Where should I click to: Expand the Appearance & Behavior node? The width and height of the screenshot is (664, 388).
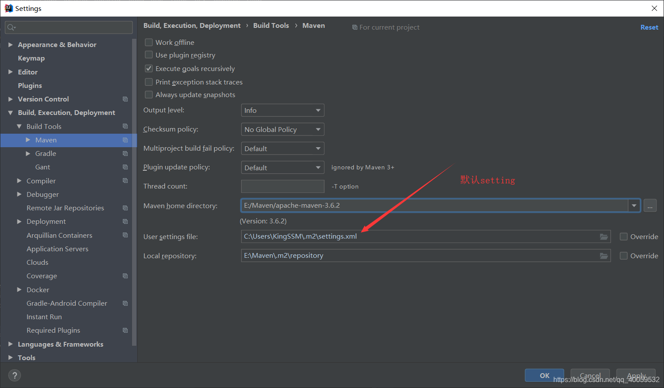pyautogui.click(x=10, y=44)
